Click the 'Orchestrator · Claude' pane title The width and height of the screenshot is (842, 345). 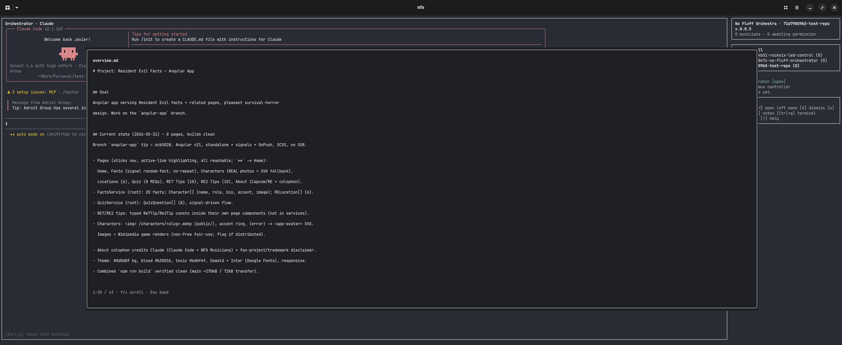point(29,24)
